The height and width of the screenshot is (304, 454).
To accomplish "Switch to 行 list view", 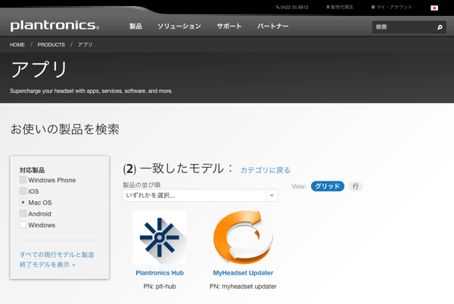I will (356, 186).
